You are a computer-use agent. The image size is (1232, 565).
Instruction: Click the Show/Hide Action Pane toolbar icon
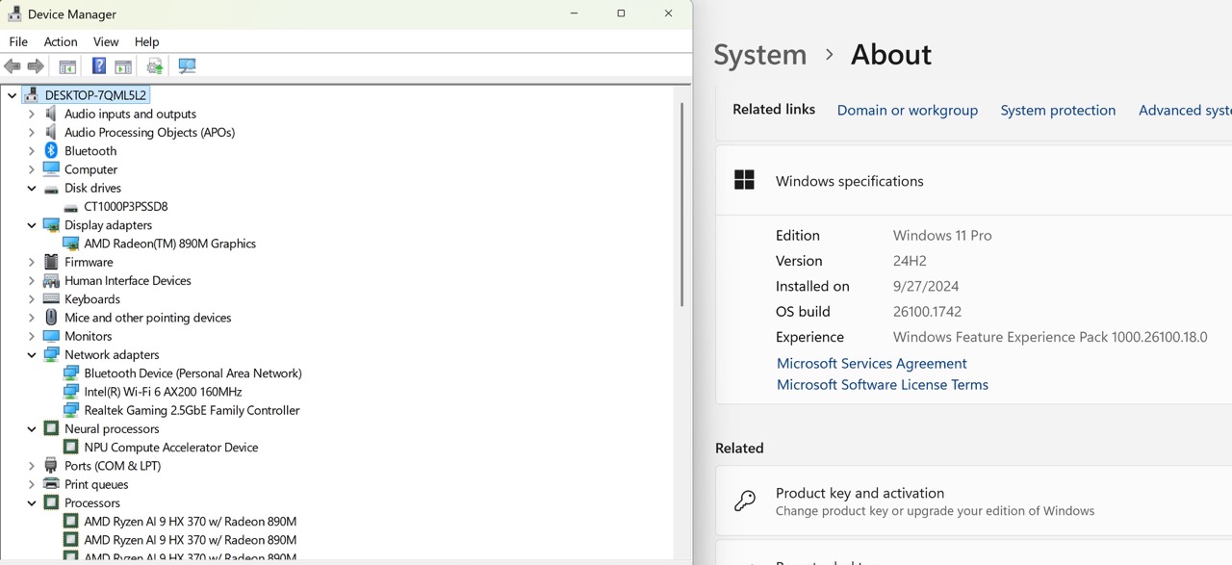pyautogui.click(x=123, y=66)
